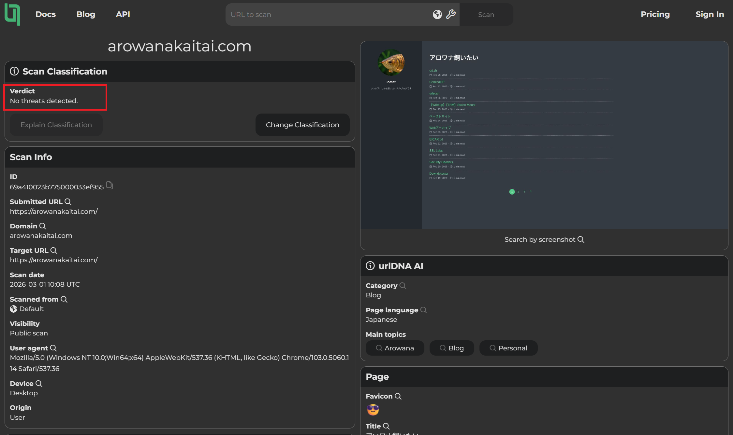Click the globe icon in scan bar
The height and width of the screenshot is (435, 733).
[x=437, y=14]
